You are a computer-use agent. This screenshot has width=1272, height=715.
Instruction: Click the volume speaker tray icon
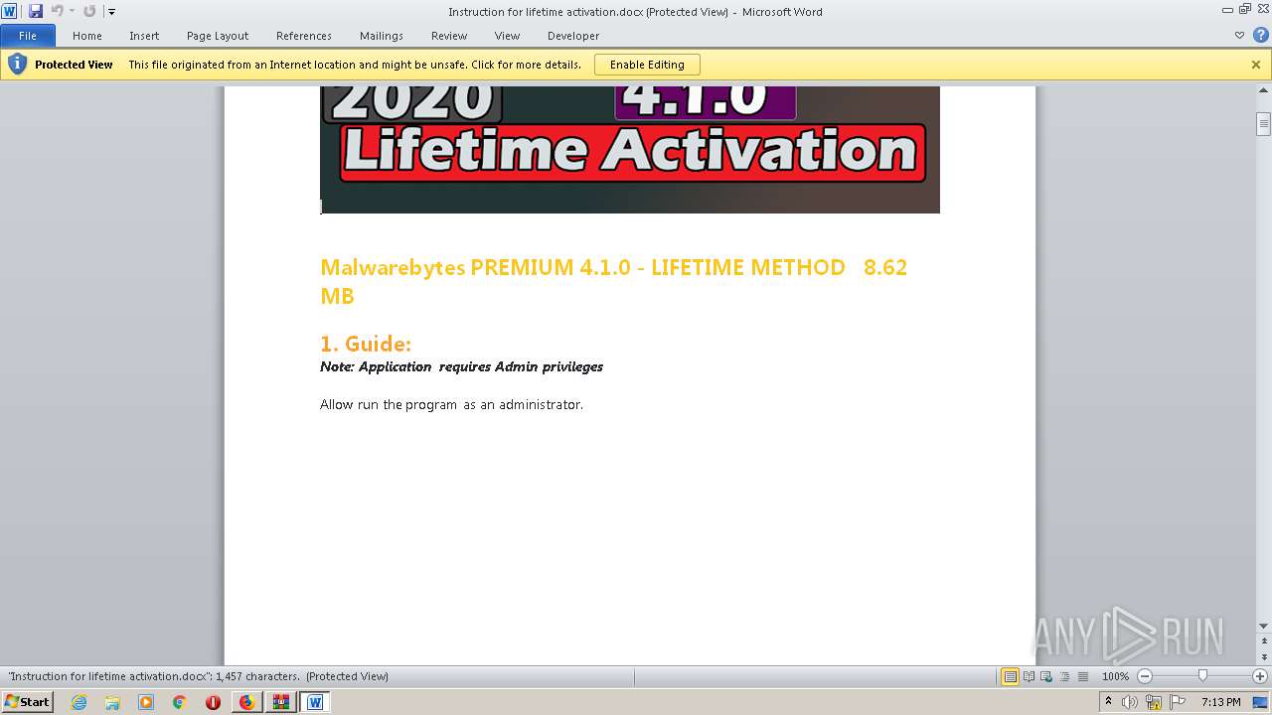point(1131,702)
